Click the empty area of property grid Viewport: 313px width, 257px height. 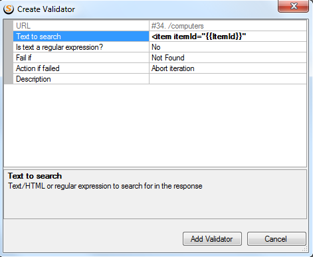(x=155, y=126)
